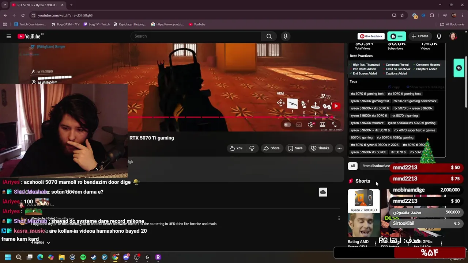Screen dimensions: 468x263
Task: Go back in browser history
Action: coord(5,15)
